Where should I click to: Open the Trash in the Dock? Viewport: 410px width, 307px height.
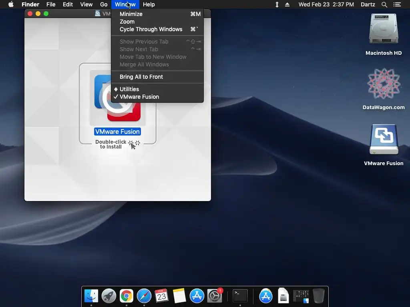coord(319,296)
